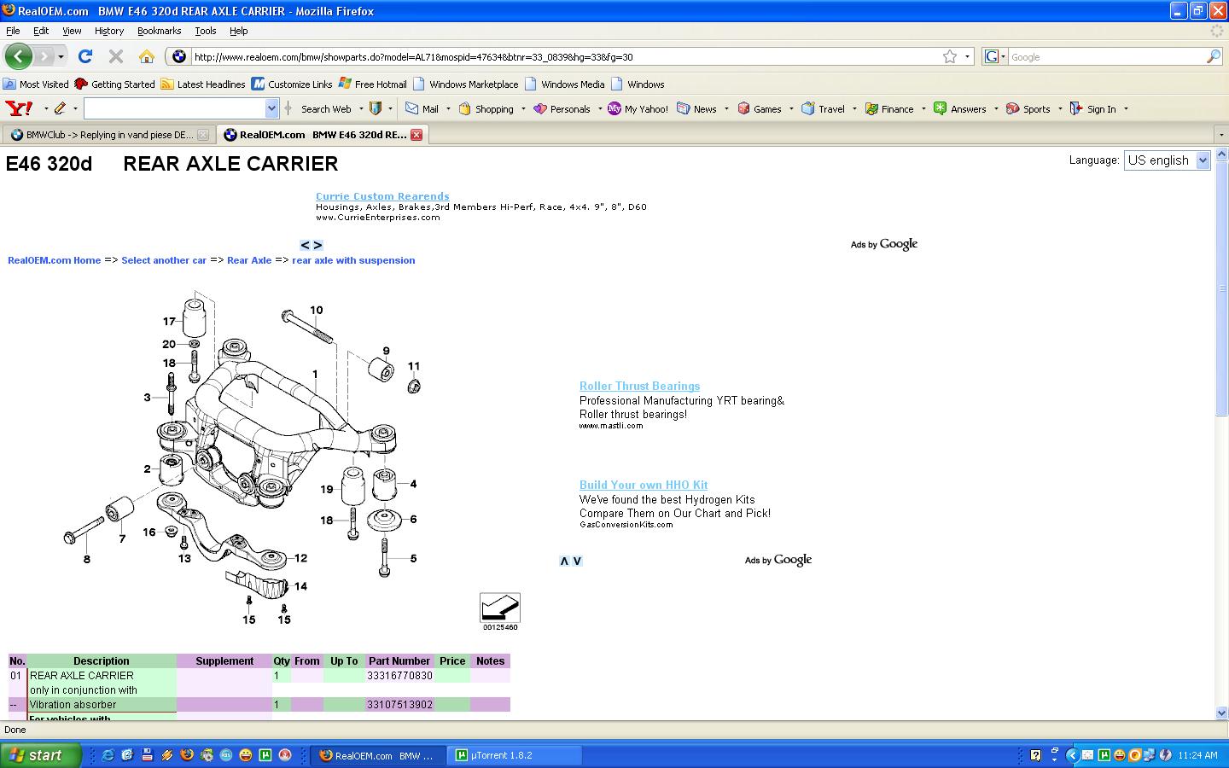Open Build Your own HHO Kit link
Viewport: 1229px width, 768px height.
click(x=644, y=485)
